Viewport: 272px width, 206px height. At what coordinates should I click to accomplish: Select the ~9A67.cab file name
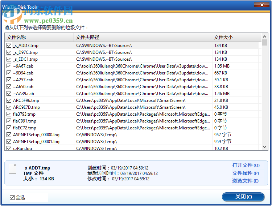click(x=23, y=66)
